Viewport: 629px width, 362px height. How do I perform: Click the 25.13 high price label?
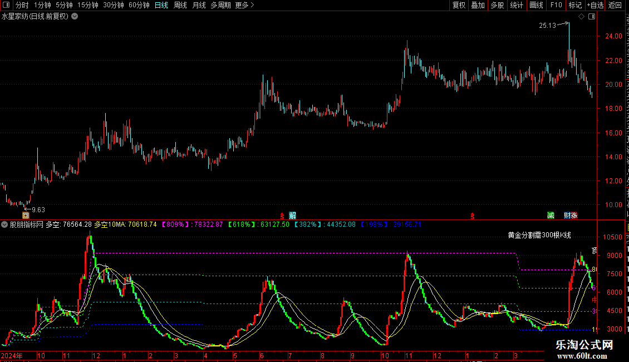pos(548,26)
